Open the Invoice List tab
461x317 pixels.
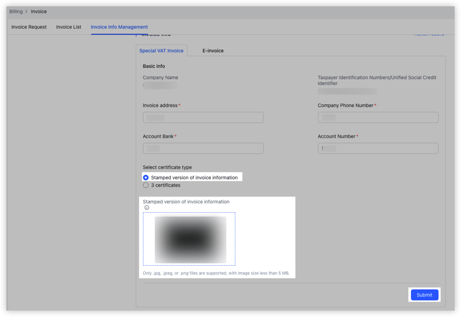tap(68, 27)
